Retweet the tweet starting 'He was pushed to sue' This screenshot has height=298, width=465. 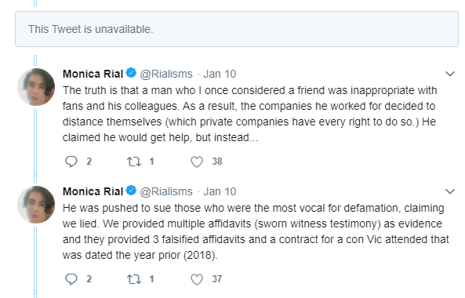(134, 279)
